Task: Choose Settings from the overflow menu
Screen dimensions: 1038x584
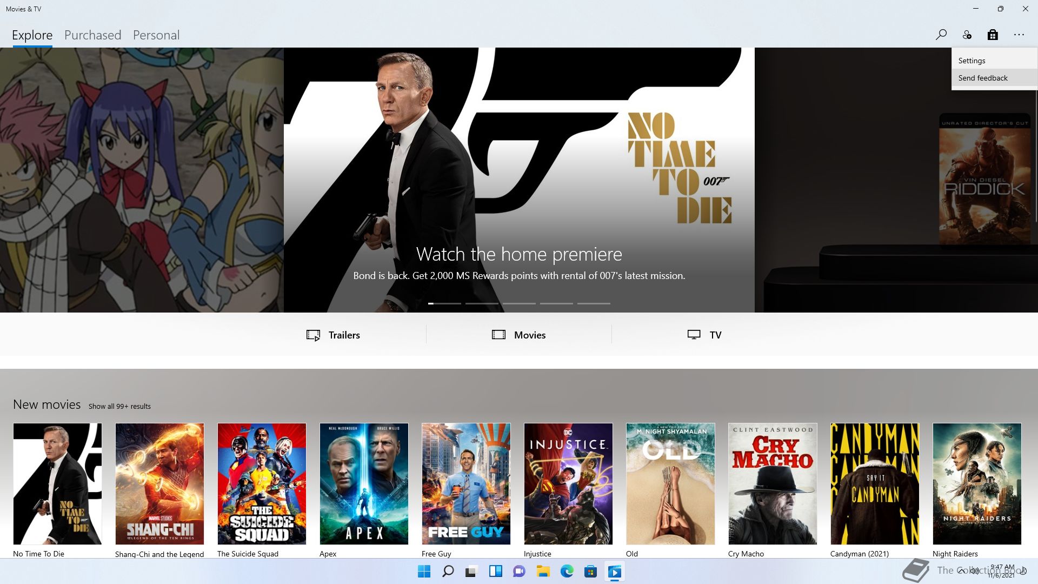Action: pos(994,61)
